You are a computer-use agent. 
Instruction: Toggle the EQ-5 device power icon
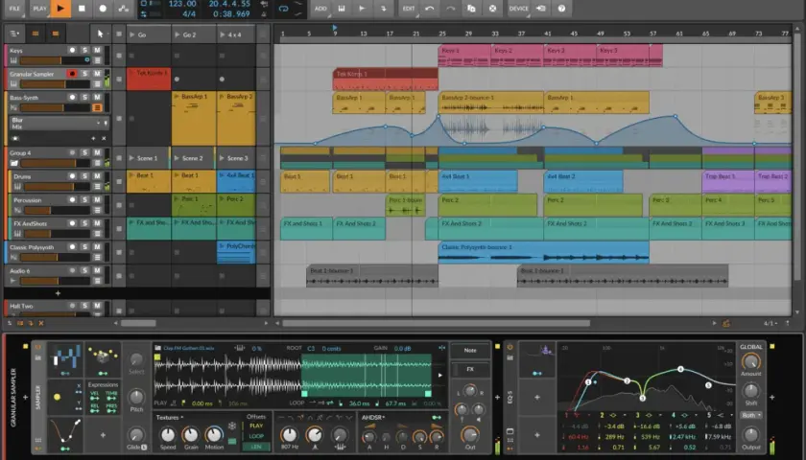510,347
